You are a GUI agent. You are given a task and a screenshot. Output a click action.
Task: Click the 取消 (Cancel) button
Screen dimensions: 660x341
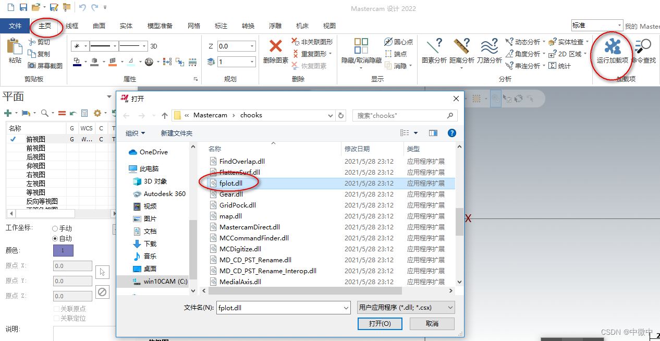point(432,323)
